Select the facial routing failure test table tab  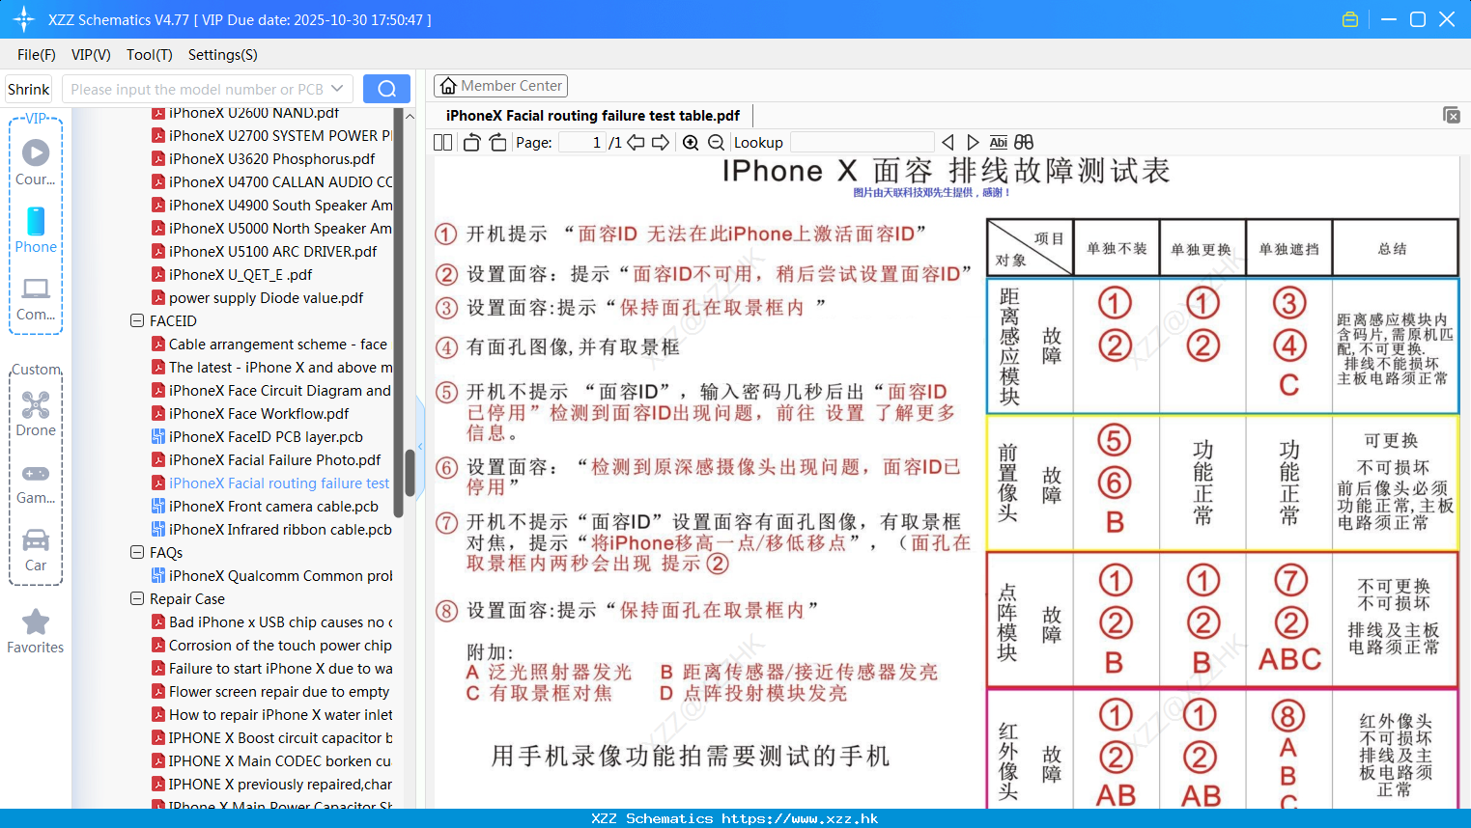pos(592,116)
